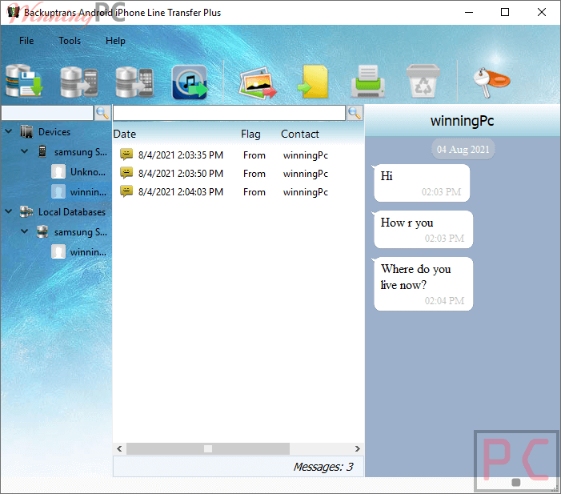The image size is (561, 494).
Task: Click the recycle bin delete icon
Action: 423,81
